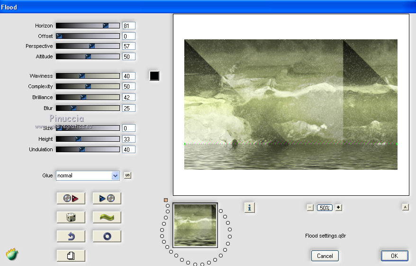
Task: Click the Blur value field showing 25
Action: pyautogui.click(x=129, y=108)
